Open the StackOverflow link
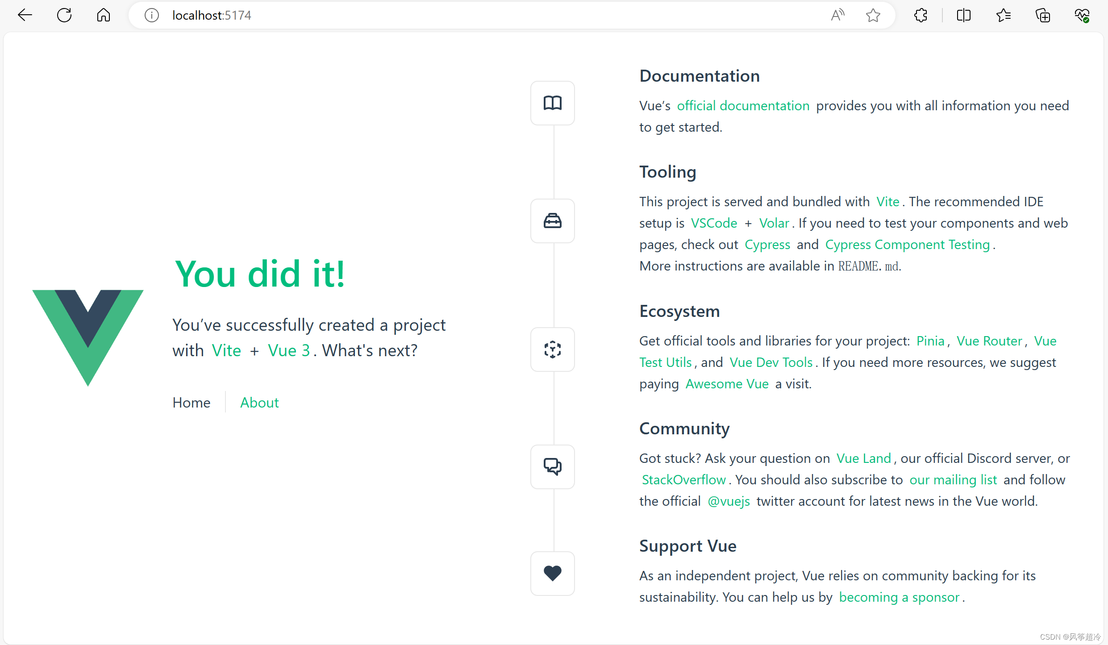Viewport: 1108px width, 645px height. click(x=683, y=480)
